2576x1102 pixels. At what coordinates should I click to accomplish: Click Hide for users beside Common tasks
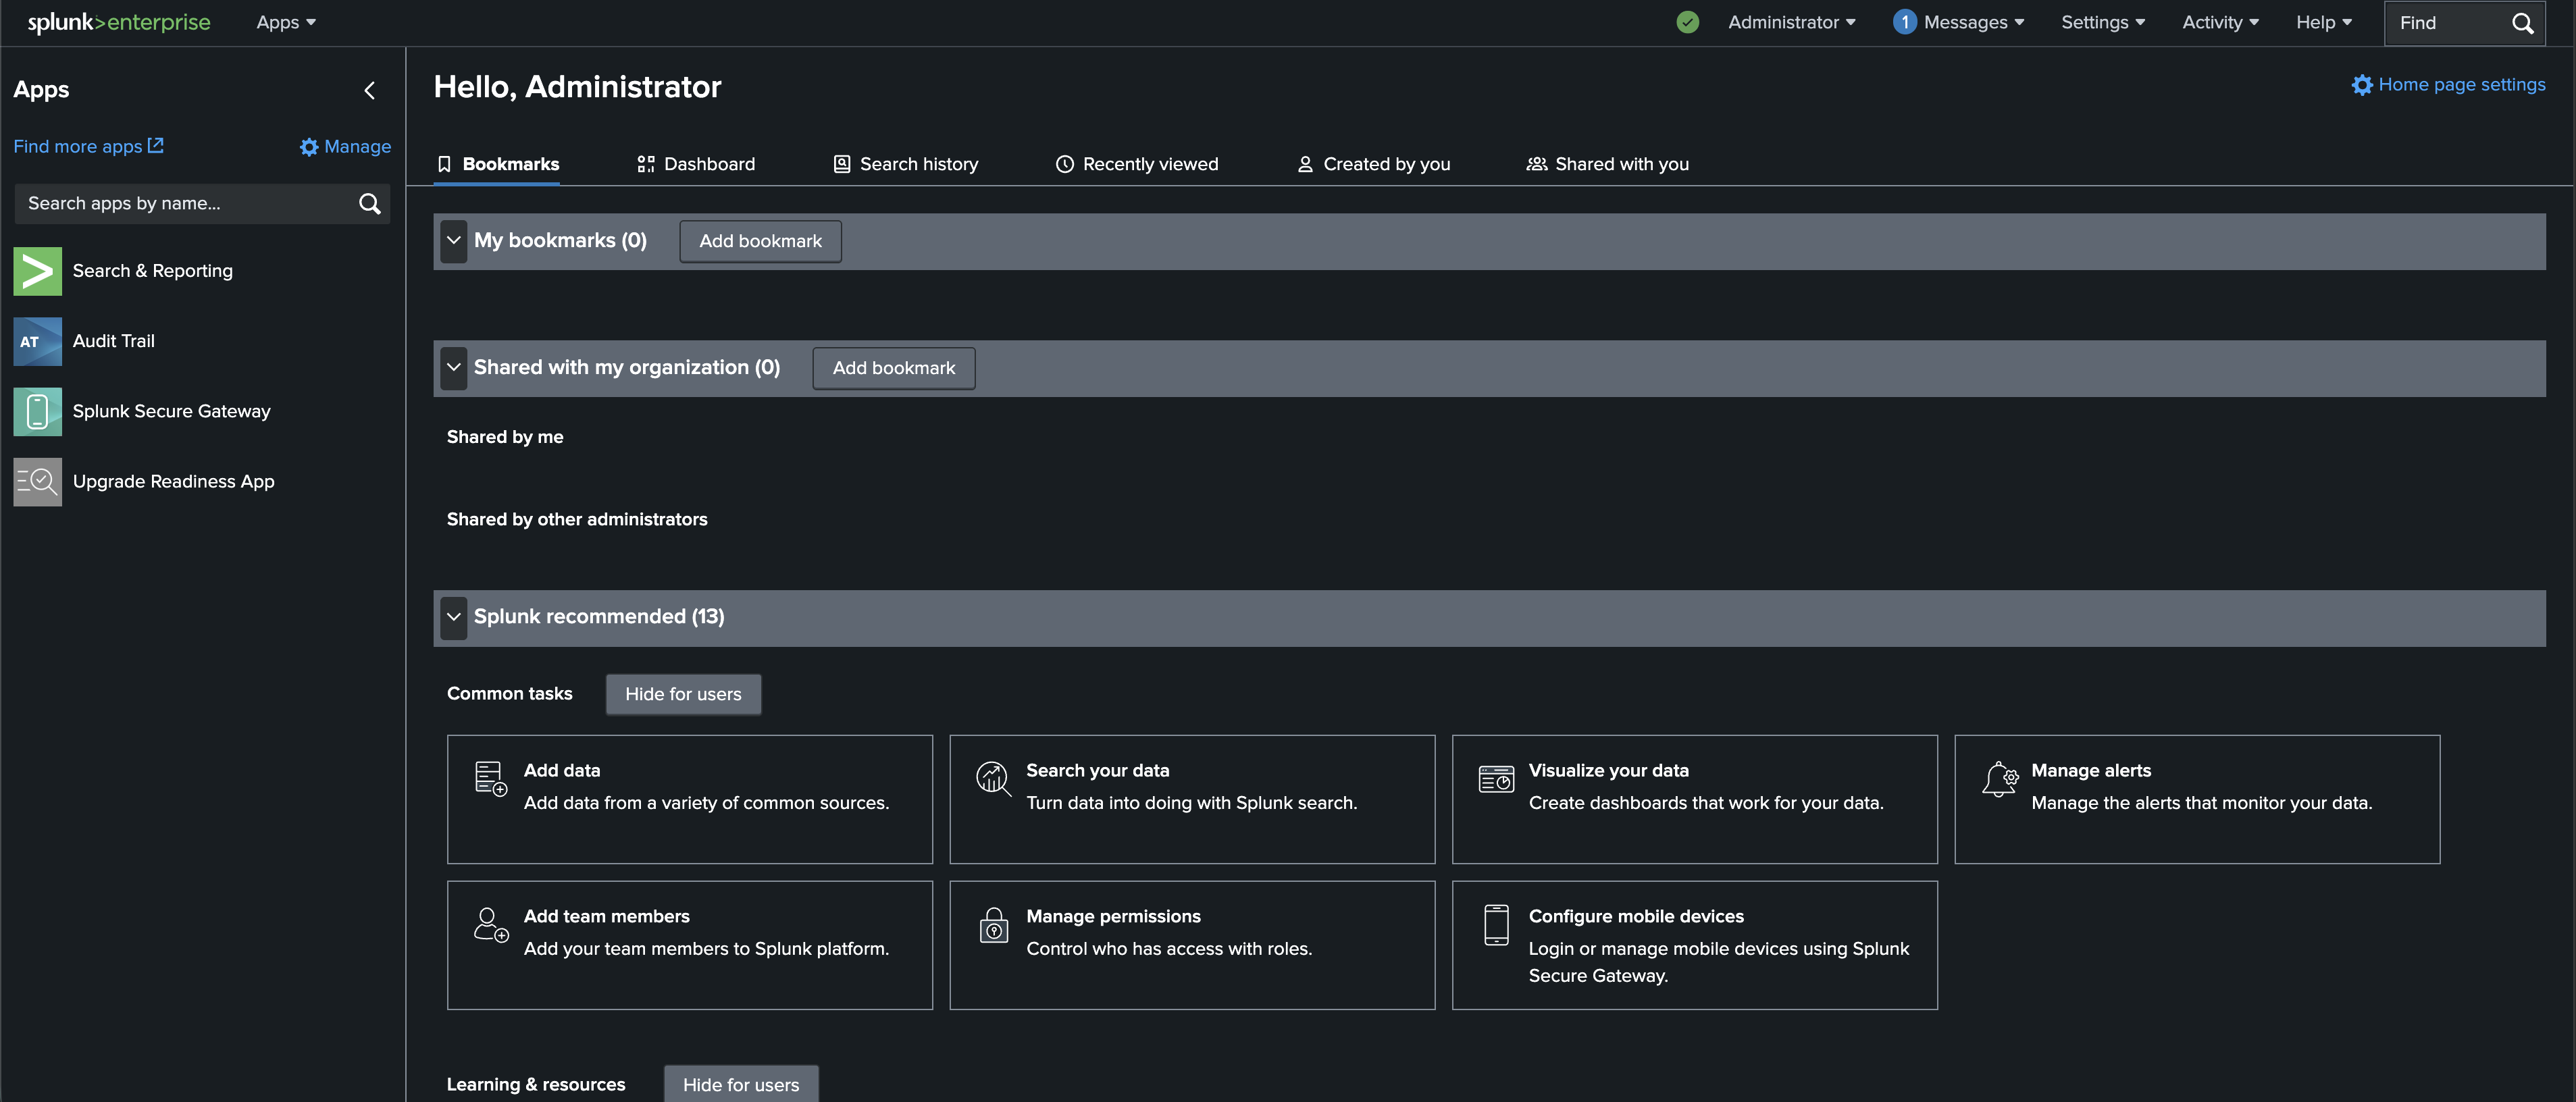683,694
